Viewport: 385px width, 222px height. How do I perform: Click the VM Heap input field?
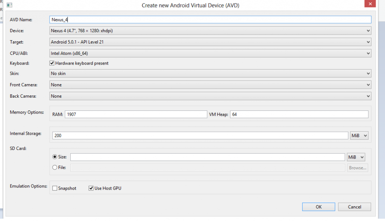pos(299,114)
